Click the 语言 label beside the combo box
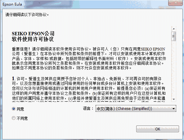The width and height of the screenshot is (184, 140). click(88, 108)
